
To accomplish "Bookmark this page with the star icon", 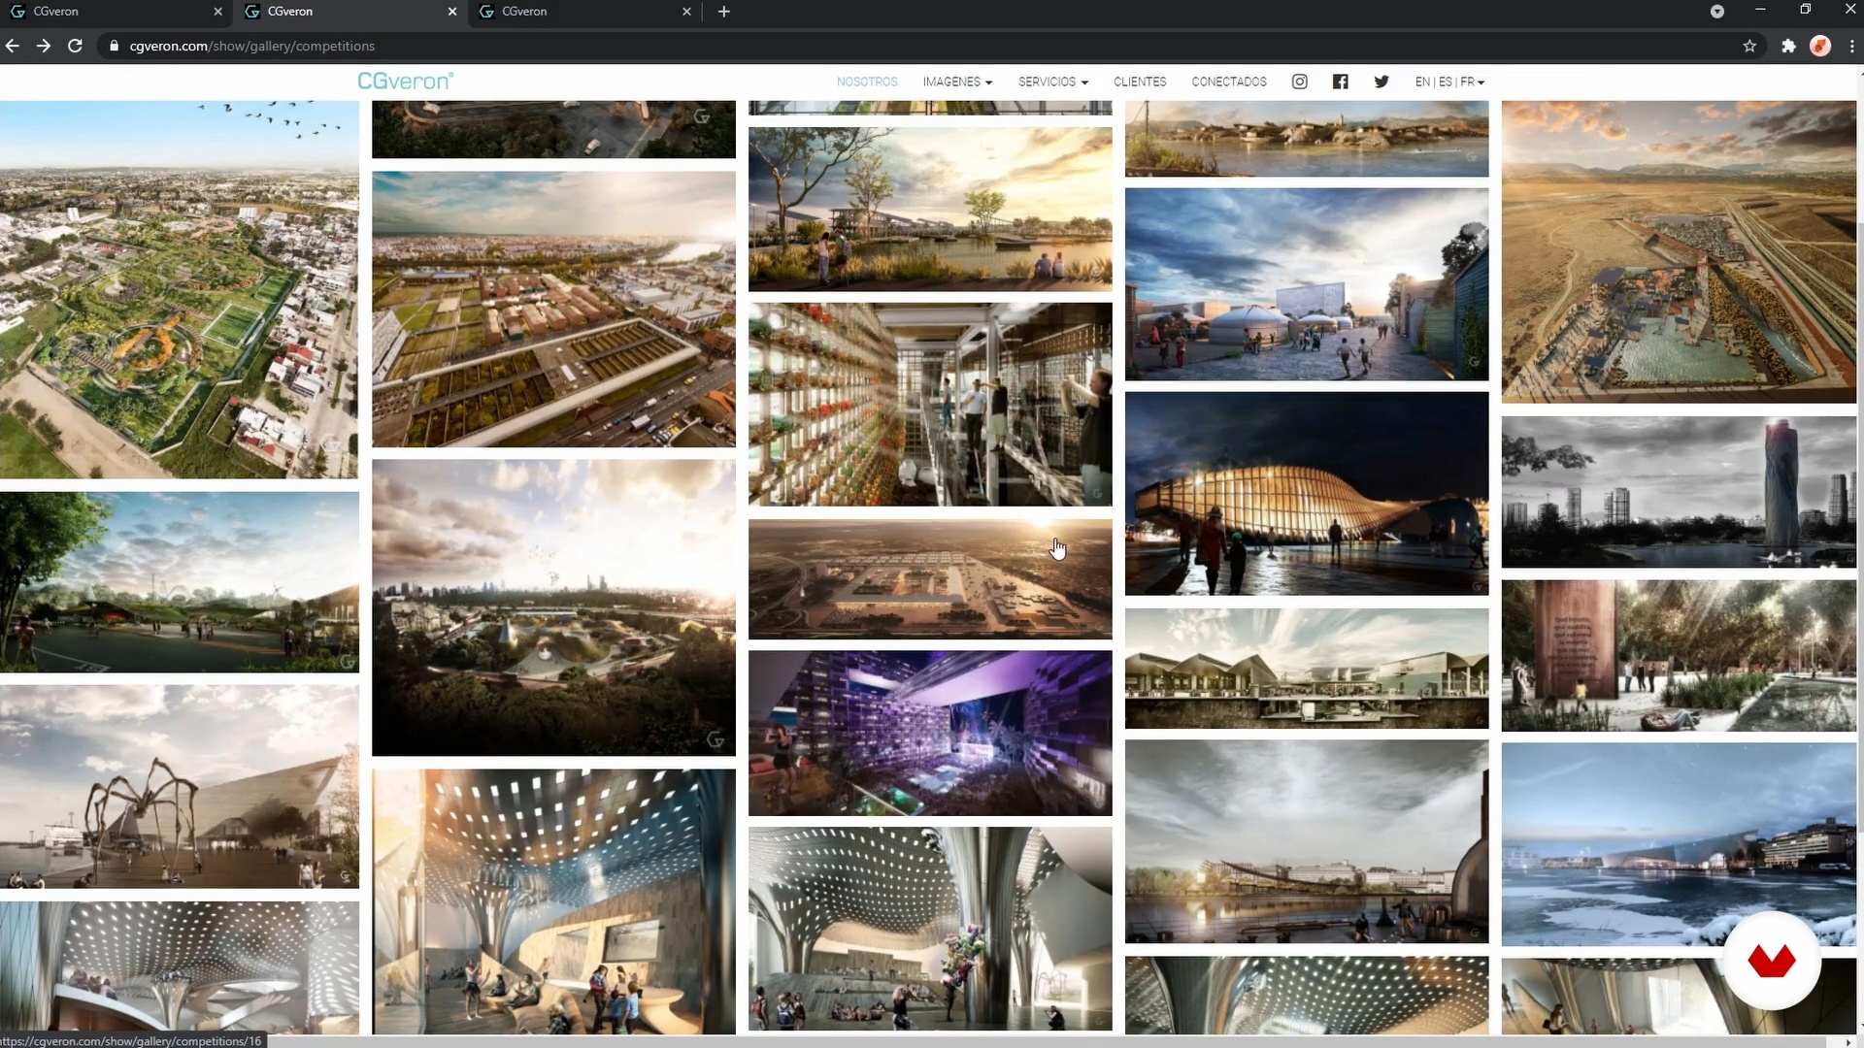I will pyautogui.click(x=1749, y=46).
